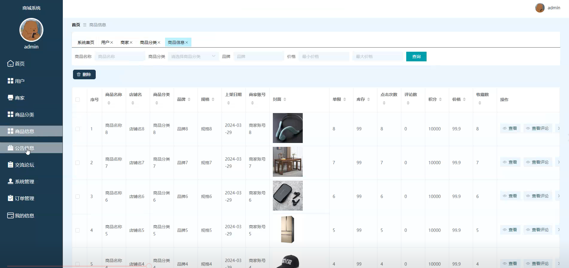The height and width of the screenshot is (268, 569).
Task: Toggle the select-all header checkbox
Action: coord(77,100)
